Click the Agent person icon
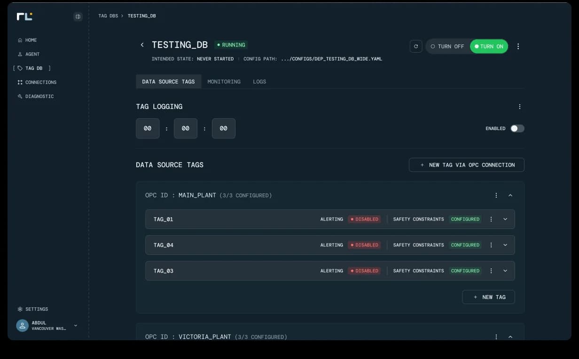 point(20,54)
